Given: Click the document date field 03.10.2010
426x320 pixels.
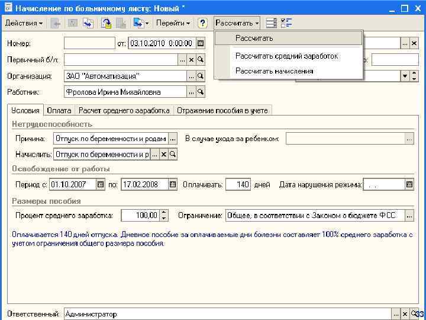Looking at the screenshot, I should click(x=162, y=43).
